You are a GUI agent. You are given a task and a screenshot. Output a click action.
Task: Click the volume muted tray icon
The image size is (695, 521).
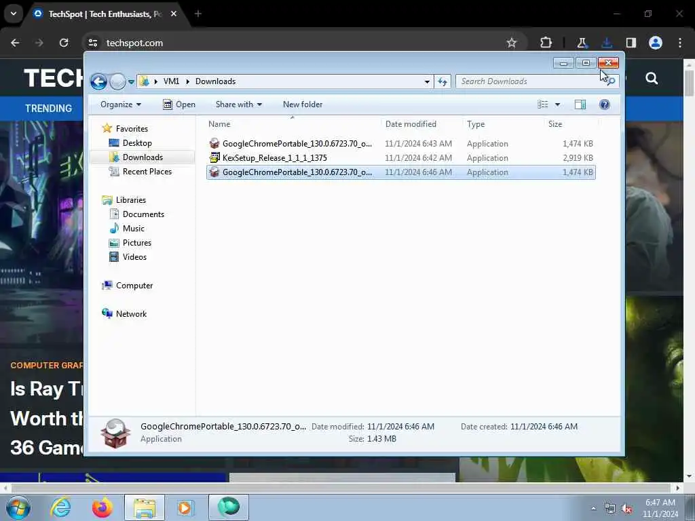click(x=626, y=509)
